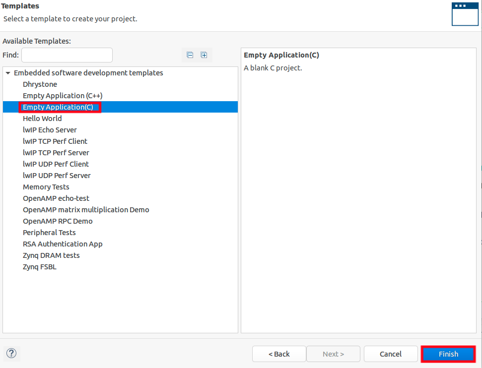Screen dimensions: 482x368
Task: Choose the Hello World template
Action: (x=42, y=118)
